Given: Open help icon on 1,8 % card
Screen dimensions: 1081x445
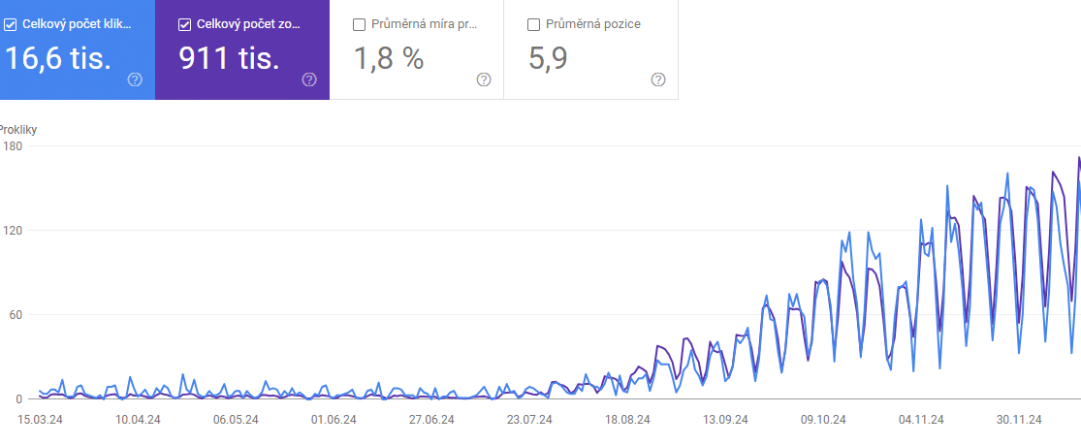Looking at the screenshot, I should (484, 79).
